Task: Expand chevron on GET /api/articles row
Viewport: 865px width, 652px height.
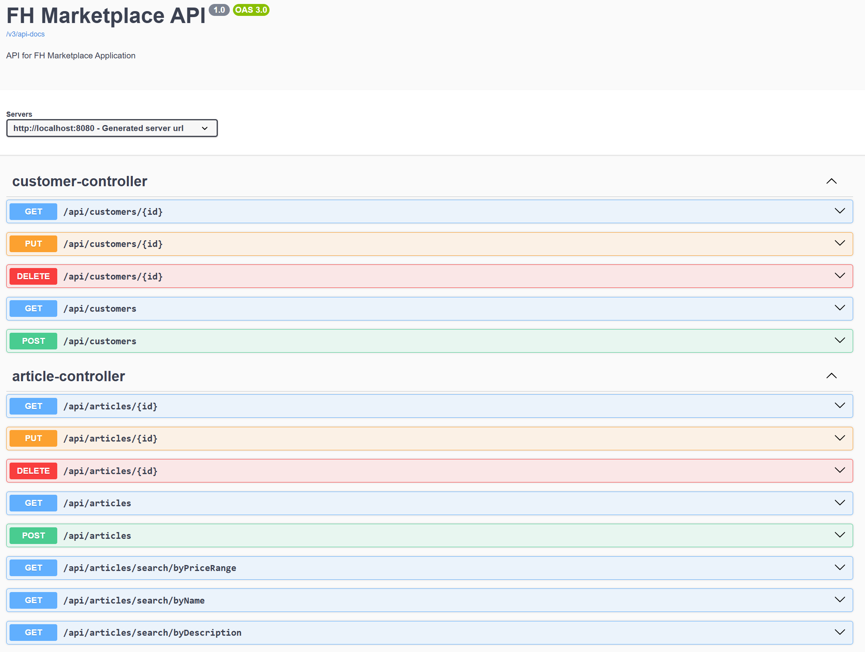Action: [x=840, y=503]
